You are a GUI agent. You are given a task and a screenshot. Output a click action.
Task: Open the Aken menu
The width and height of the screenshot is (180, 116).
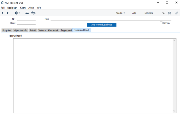click(x=31, y=8)
